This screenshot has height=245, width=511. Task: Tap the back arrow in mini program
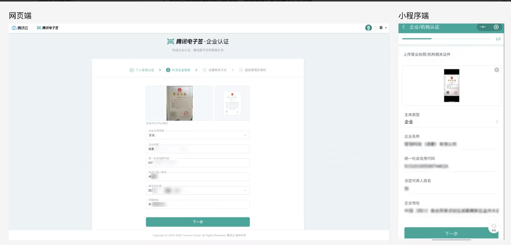[404, 27]
